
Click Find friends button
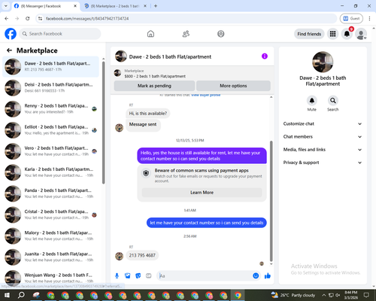(309, 34)
